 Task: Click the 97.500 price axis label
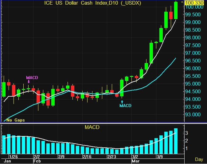pos(193,45)
